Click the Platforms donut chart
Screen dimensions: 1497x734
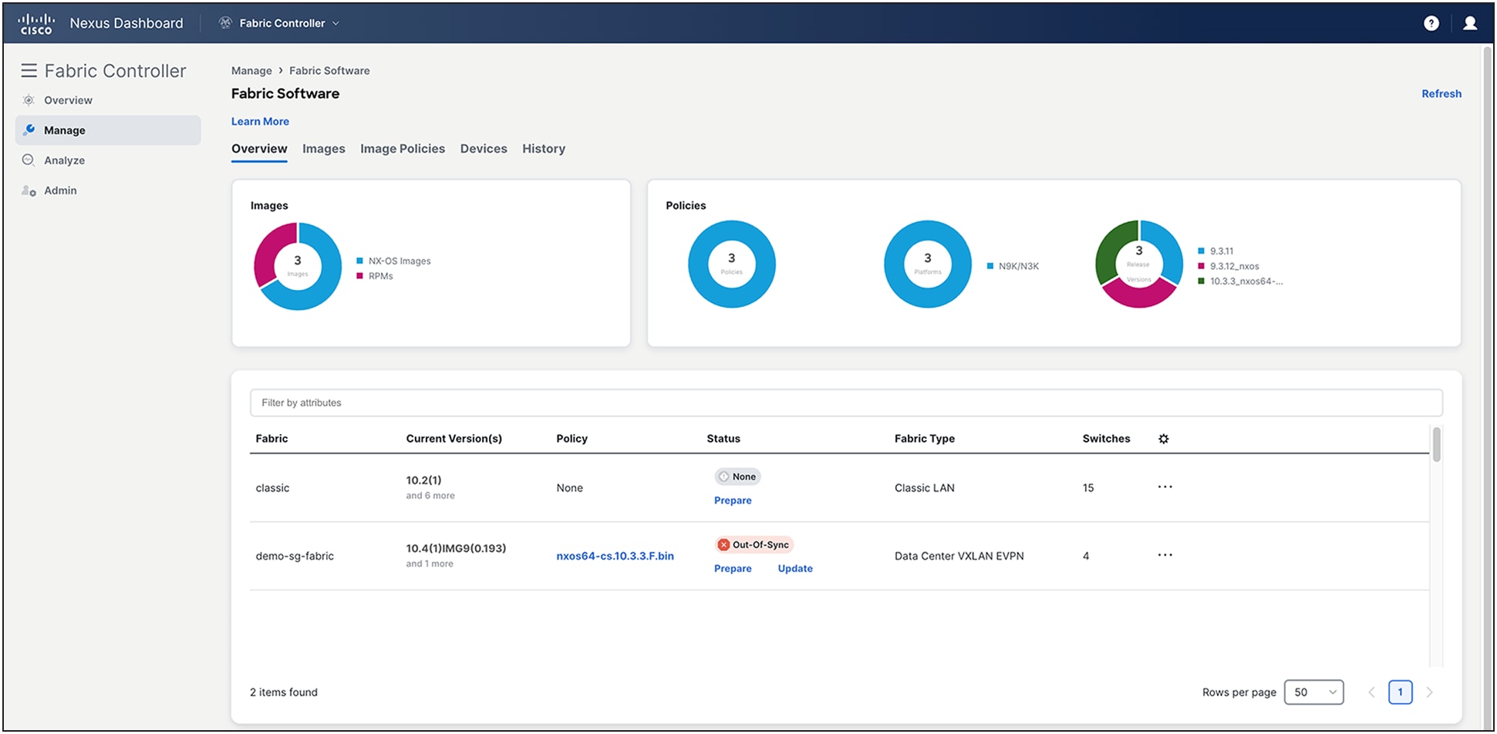(x=928, y=264)
